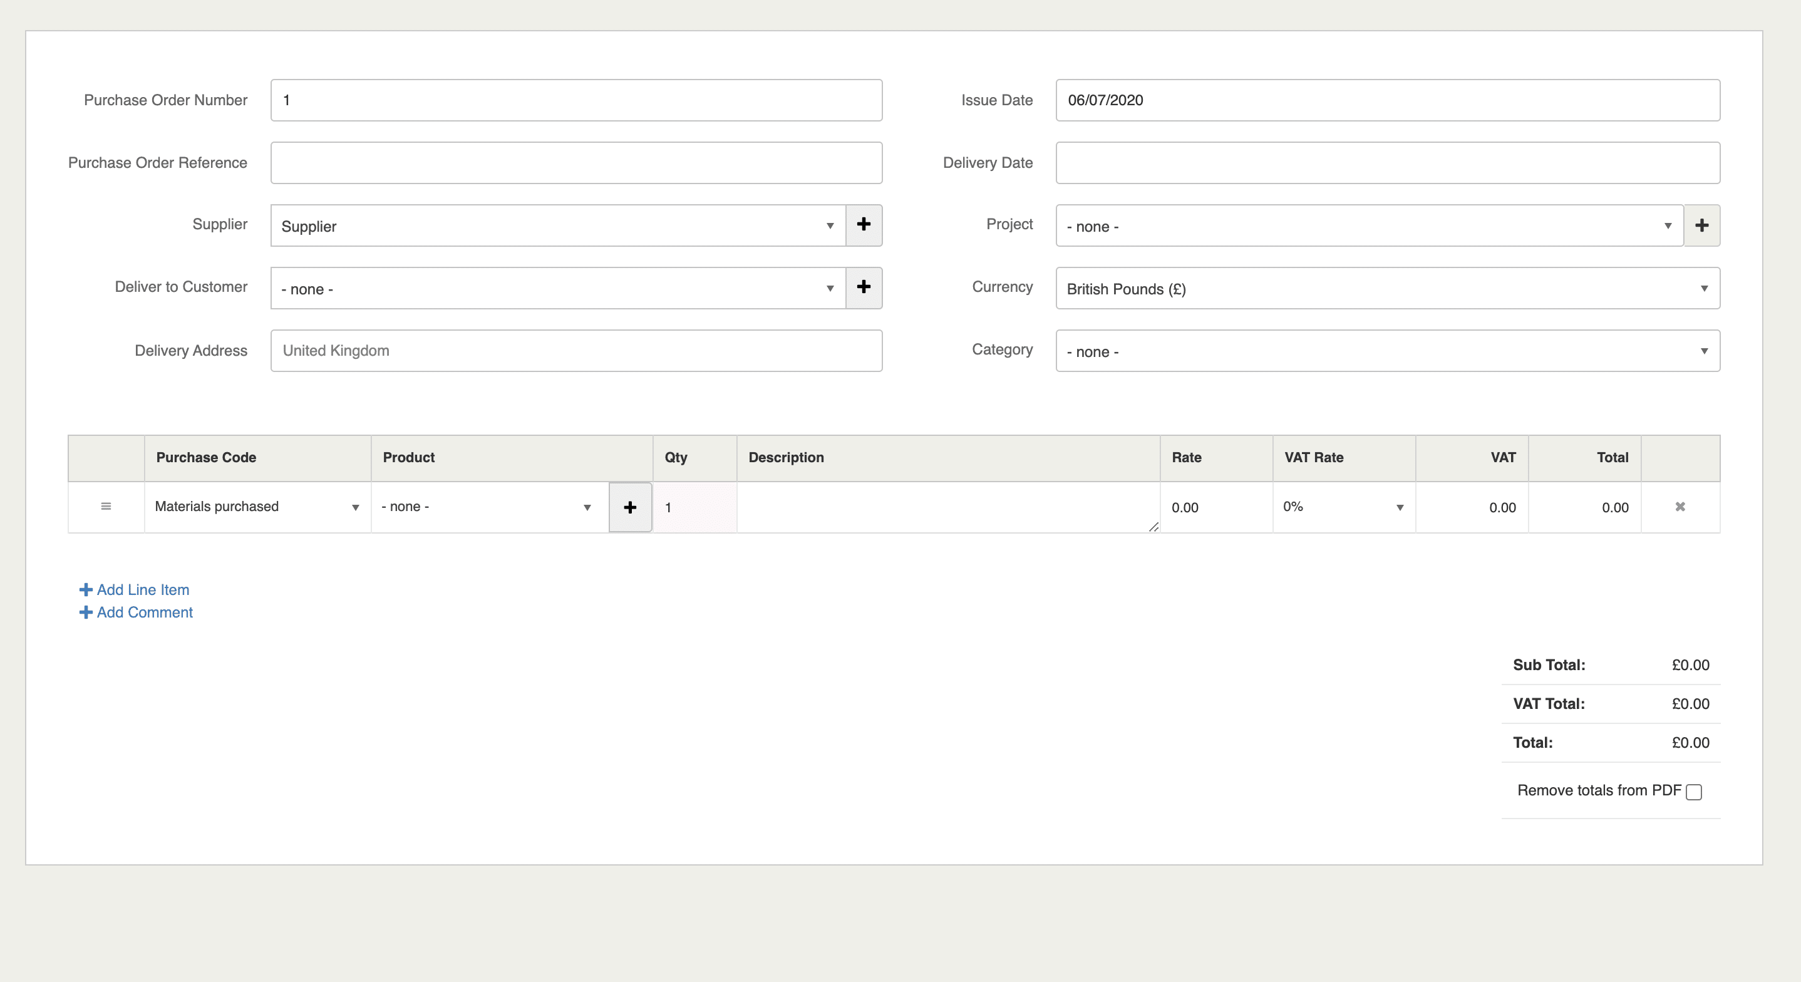Open the Category dropdown
This screenshot has height=982, width=1801.
1387,351
